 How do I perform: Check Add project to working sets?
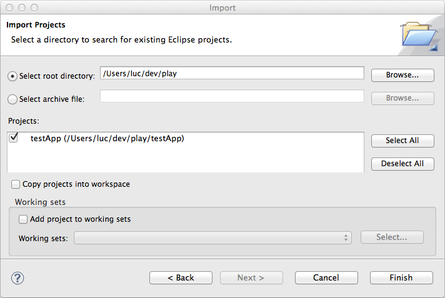point(23,219)
